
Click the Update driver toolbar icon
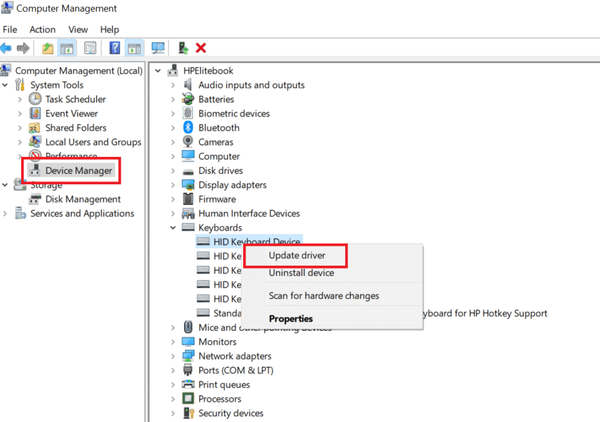(x=183, y=47)
